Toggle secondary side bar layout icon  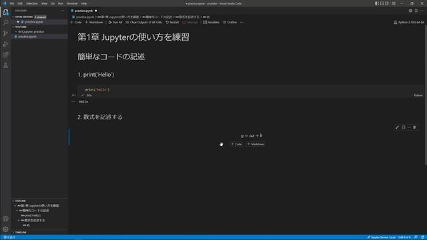coord(387,3)
